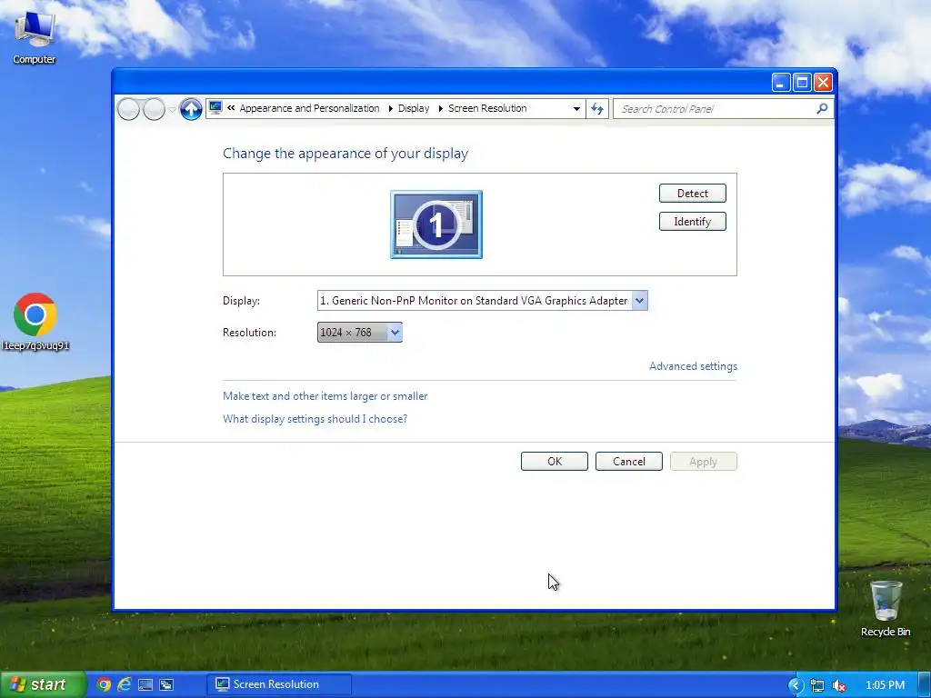This screenshot has height=698, width=931.
Task: Click the Cancel button
Action: click(x=629, y=461)
